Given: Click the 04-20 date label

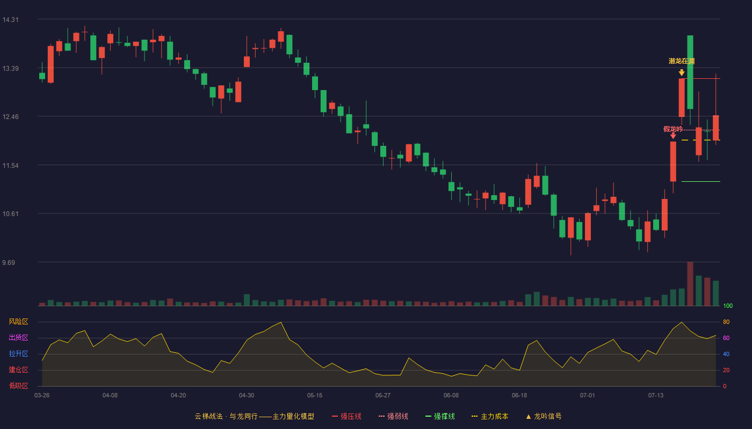Looking at the screenshot, I should [178, 395].
